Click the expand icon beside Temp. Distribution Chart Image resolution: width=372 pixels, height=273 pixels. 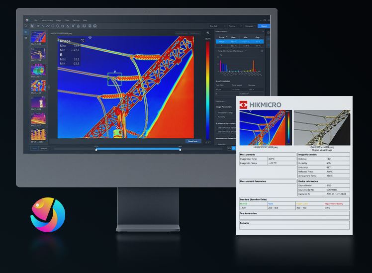(262, 51)
